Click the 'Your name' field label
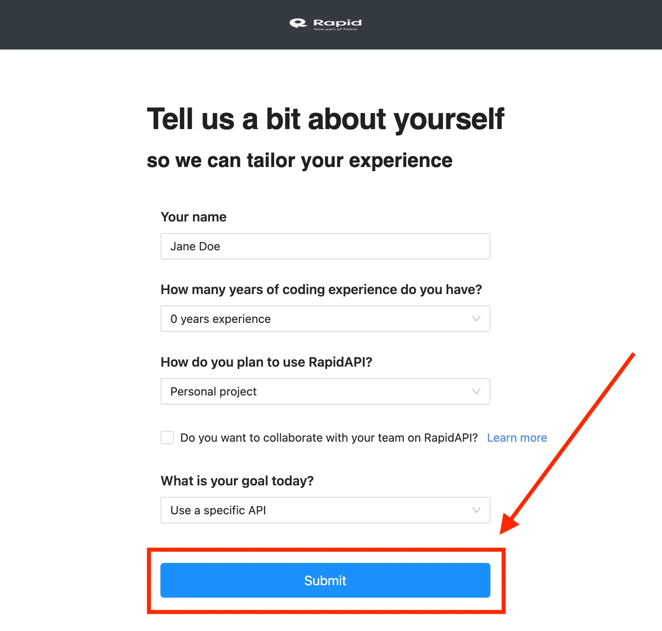 point(193,217)
